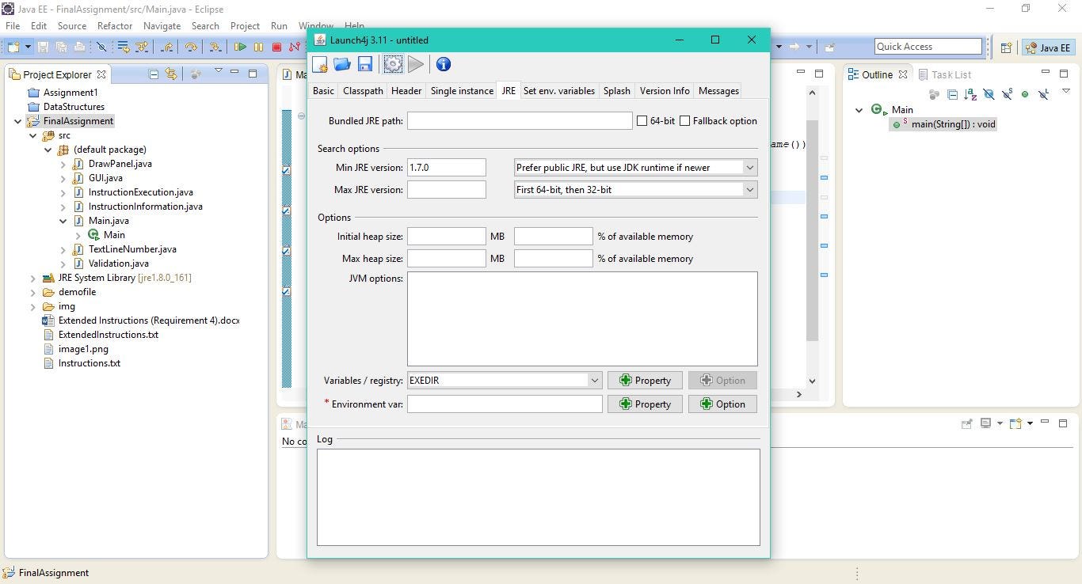Screen dimensions: 1082x584
Task: Add a Property to Environment variables
Action: click(644, 404)
